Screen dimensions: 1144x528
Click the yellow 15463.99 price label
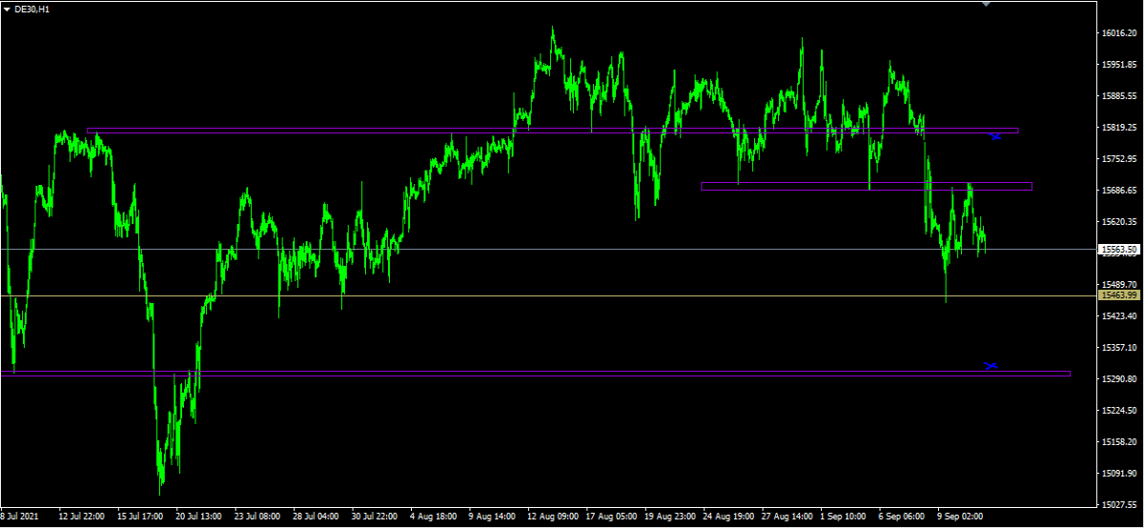coord(1119,295)
